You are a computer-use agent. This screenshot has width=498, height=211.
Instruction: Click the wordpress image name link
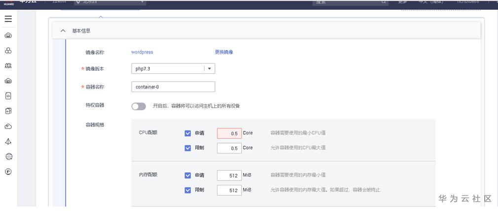[x=142, y=52]
